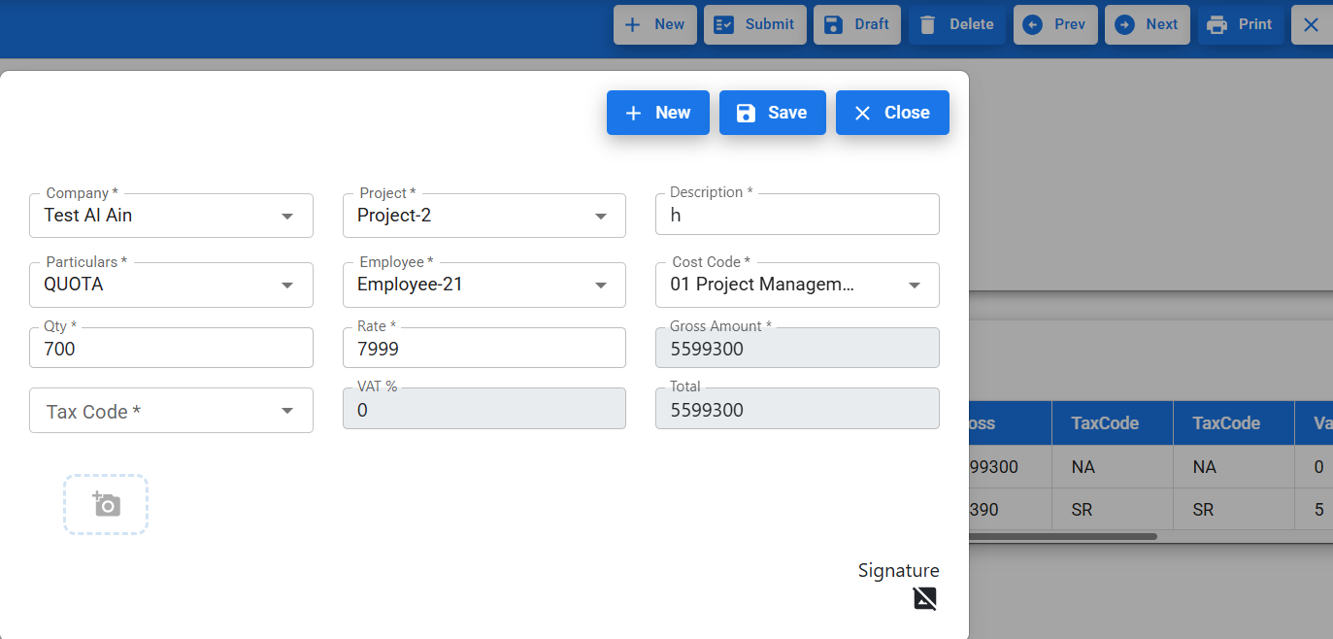Click Submit in the top toolbar
1333x639 pixels.
click(754, 25)
